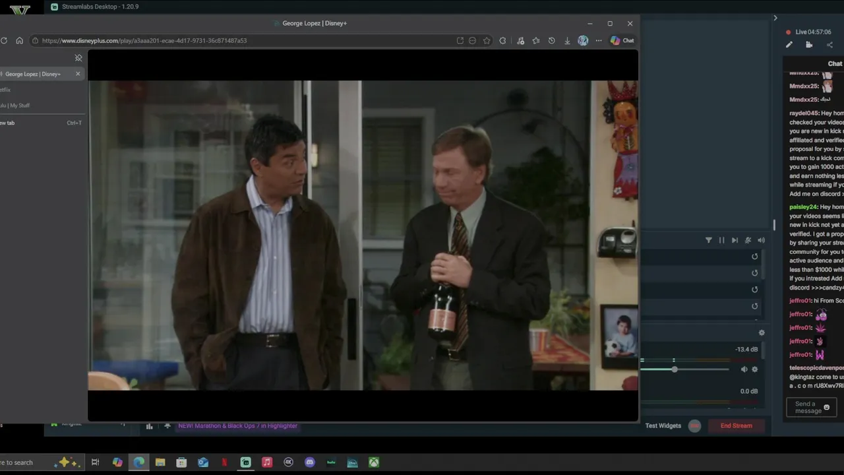Click the bar chart stats icon in Streamlabs footer
The width and height of the screenshot is (844, 475).
[149, 426]
